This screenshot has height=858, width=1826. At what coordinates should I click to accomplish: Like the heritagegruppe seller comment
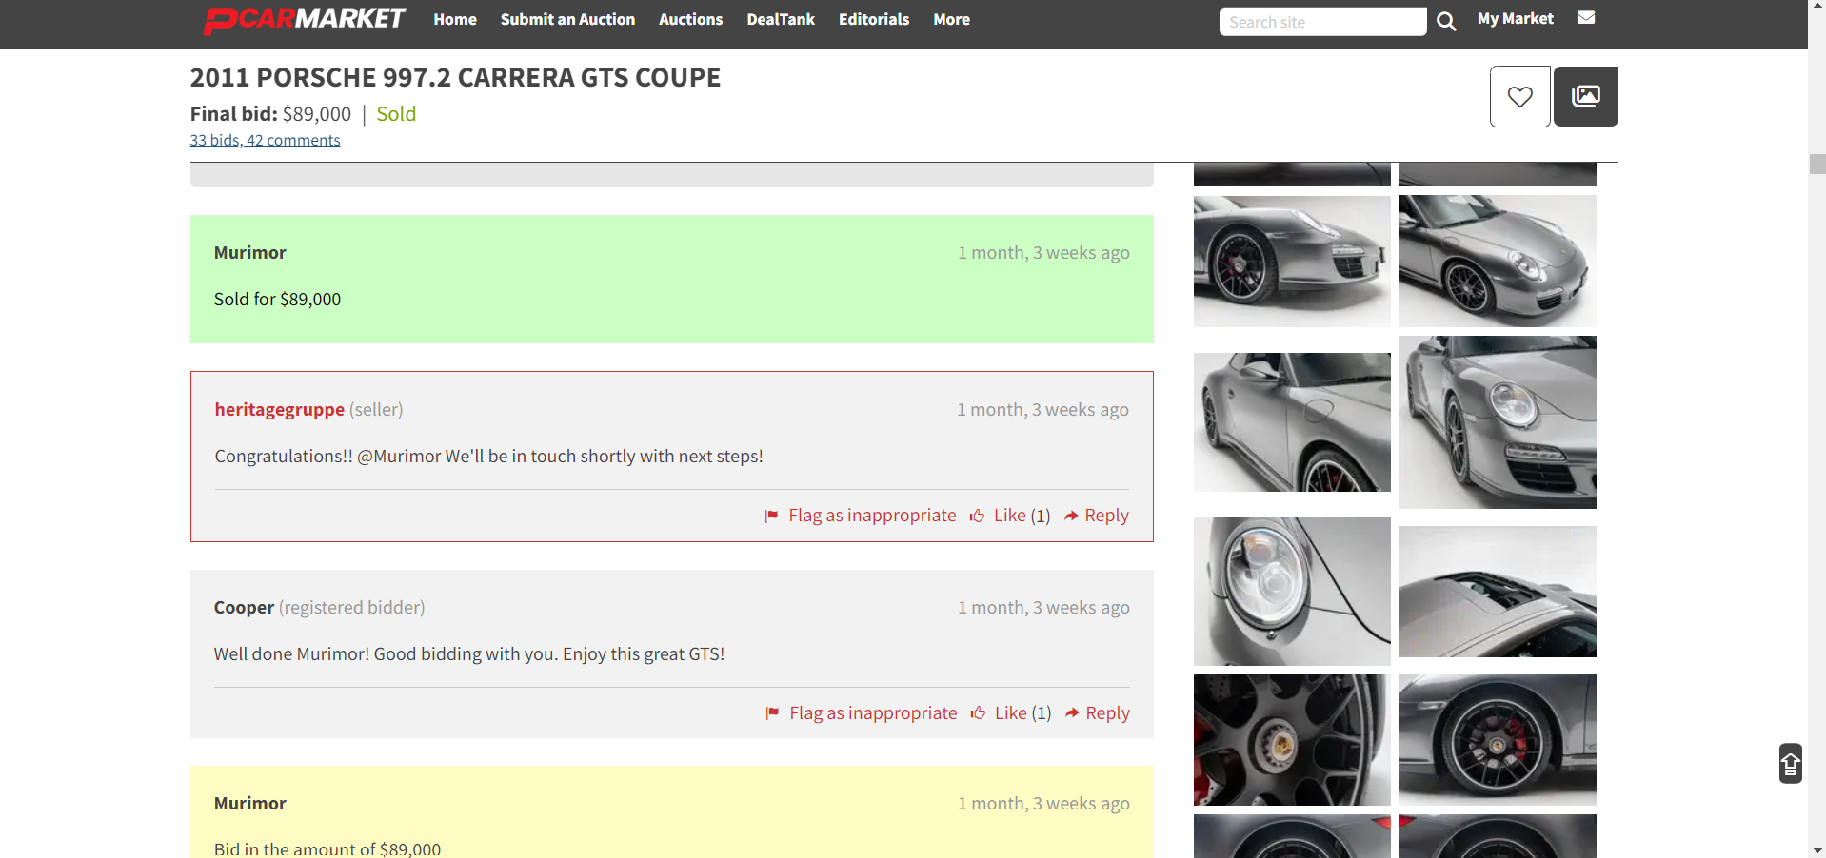[1009, 515]
